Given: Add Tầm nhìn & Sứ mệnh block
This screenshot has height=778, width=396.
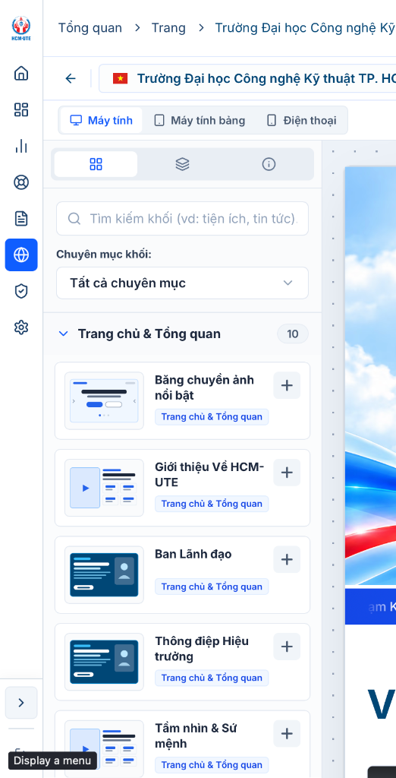Looking at the screenshot, I should pos(287,733).
